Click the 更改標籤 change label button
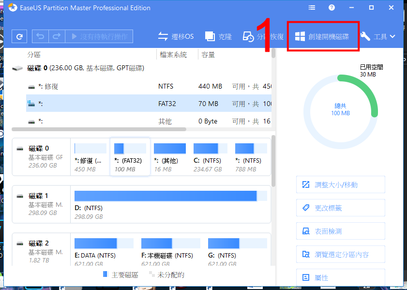The image size is (407, 290). [340, 208]
